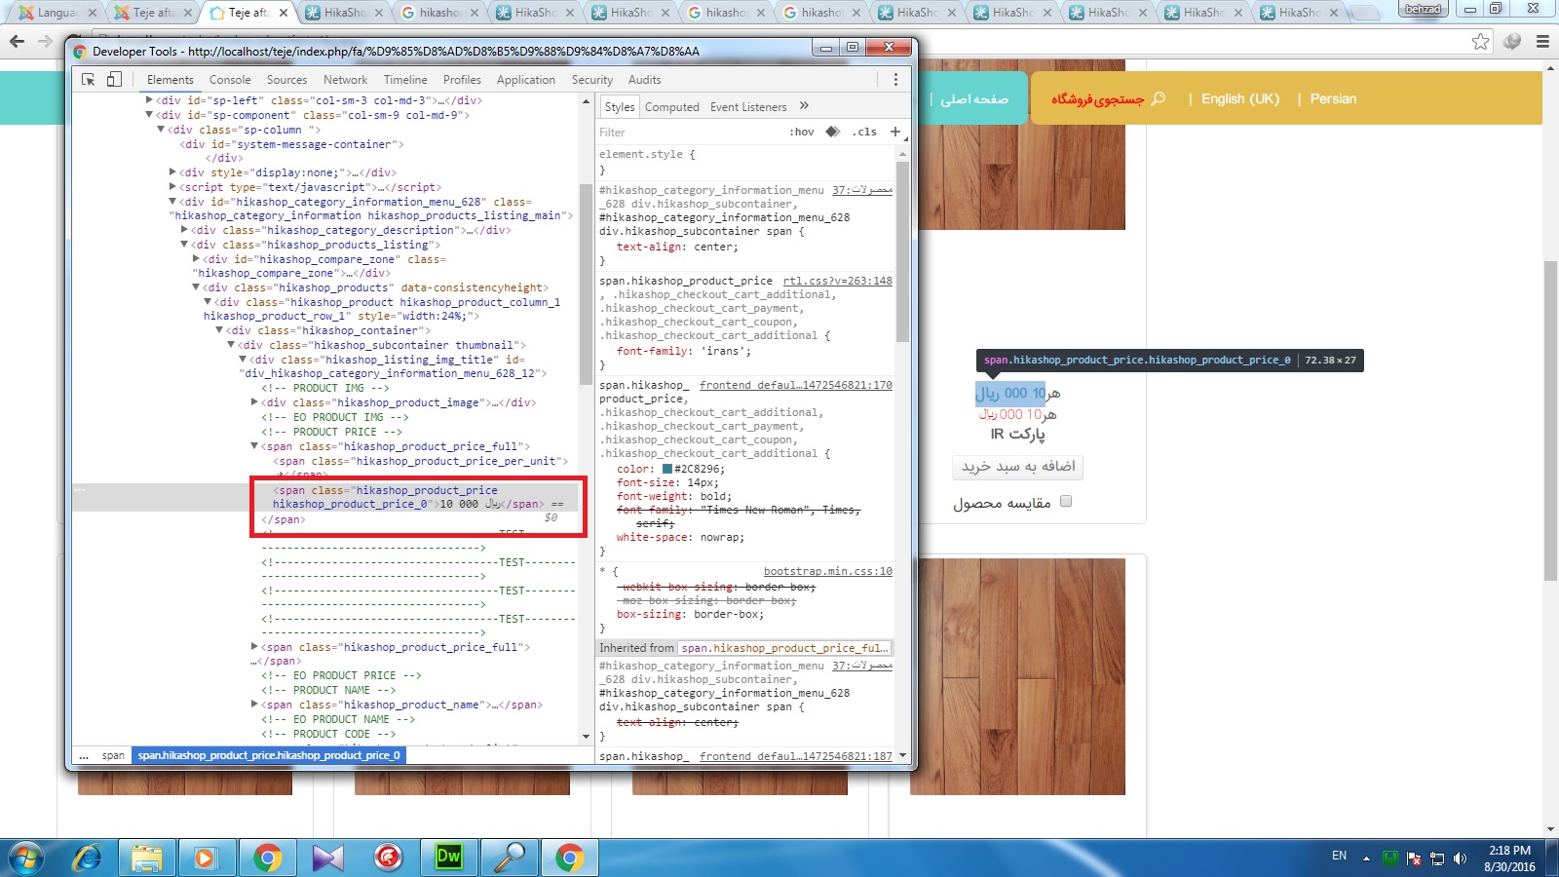Activate the element inspector picker icon
The height and width of the screenshot is (877, 1559).
[88, 80]
